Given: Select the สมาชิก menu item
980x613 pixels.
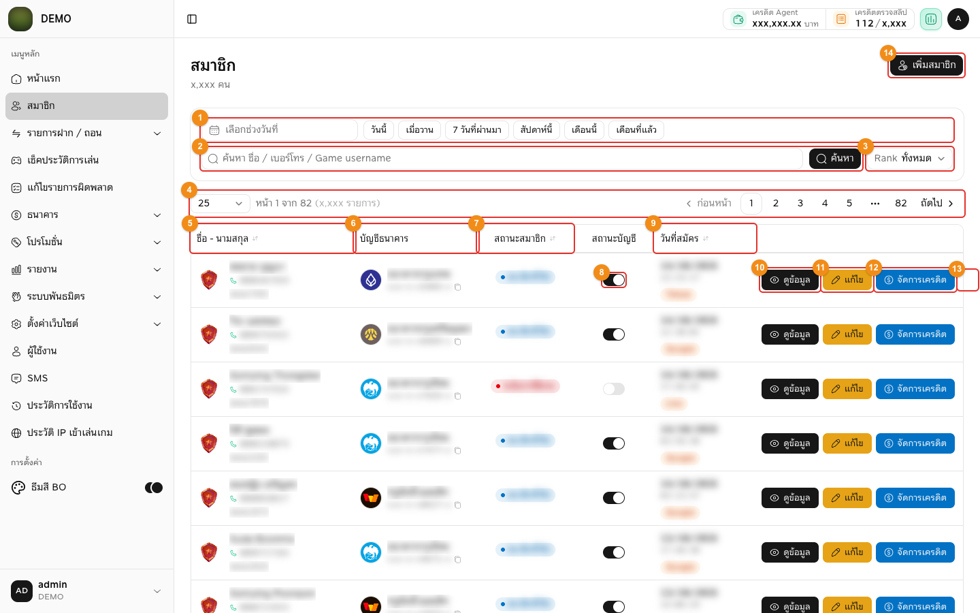Looking at the screenshot, I should coord(86,106).
